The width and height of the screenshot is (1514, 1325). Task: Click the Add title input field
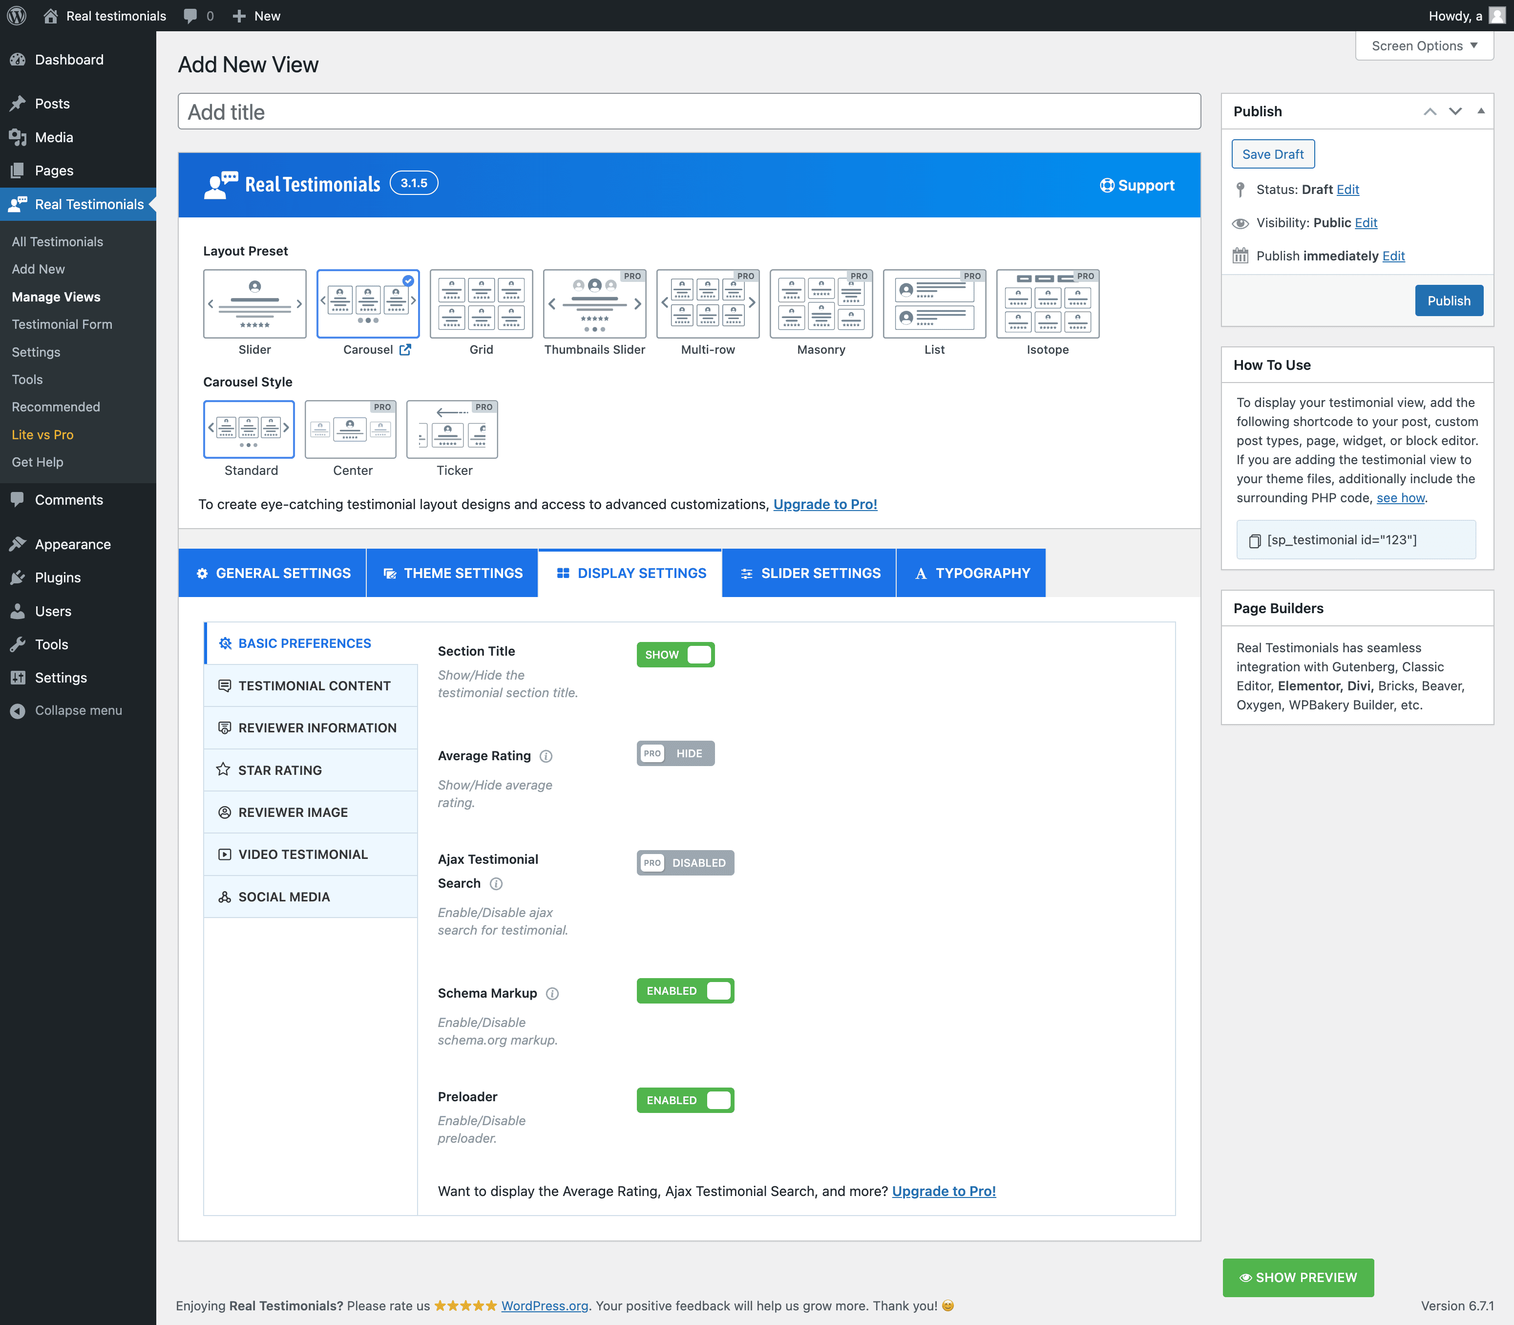[x=689, y=112]
